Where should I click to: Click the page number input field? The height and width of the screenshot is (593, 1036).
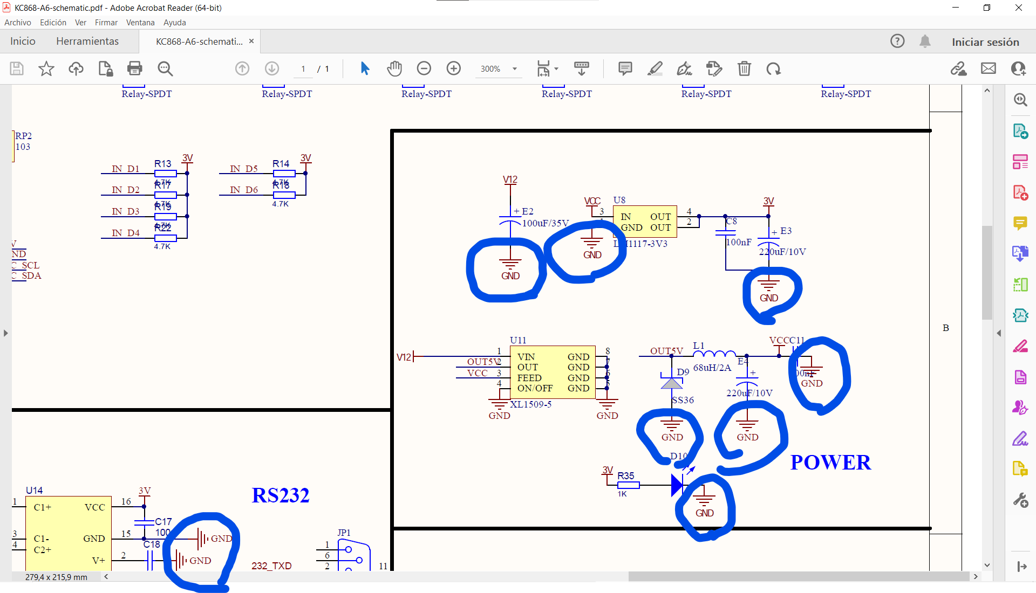(x=303, y=69)
